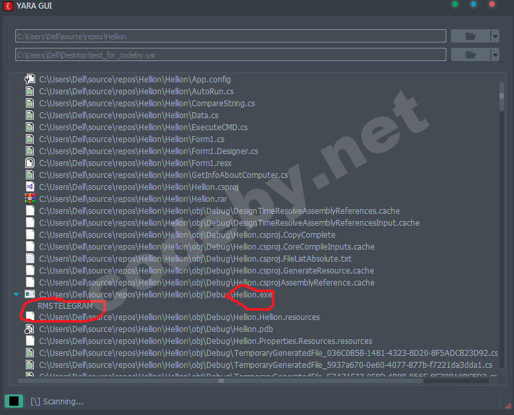This screenshot has height=415, width=514.
Task: Click the GetInfoAboutComputer.cs file icon
Action: tap(30, 175)
